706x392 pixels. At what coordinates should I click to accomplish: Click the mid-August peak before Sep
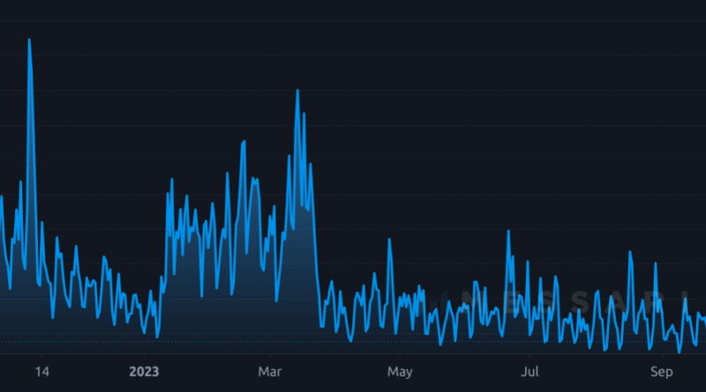[630, 252]
